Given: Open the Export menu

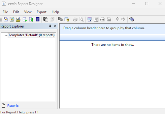Looking at the screenshot, I should tap(42, 12).
